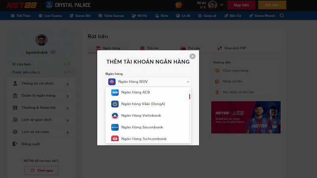Click the Vietinbank logo icon

(115, 116)
